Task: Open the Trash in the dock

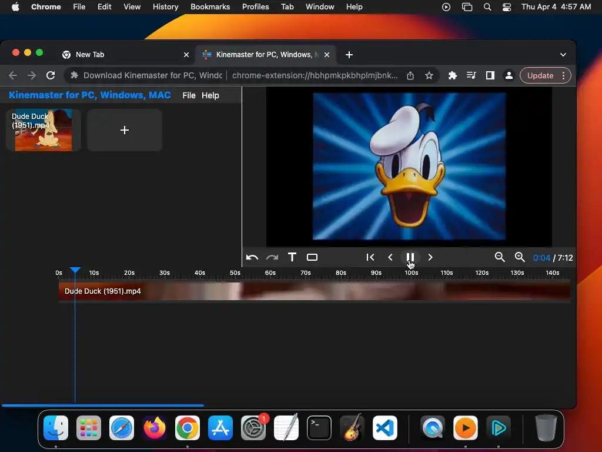Action: tap(546, 428)
